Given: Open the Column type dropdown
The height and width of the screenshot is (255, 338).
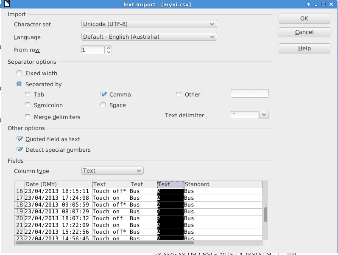Looking at the screenshot, I should click(x=112, y=170).
